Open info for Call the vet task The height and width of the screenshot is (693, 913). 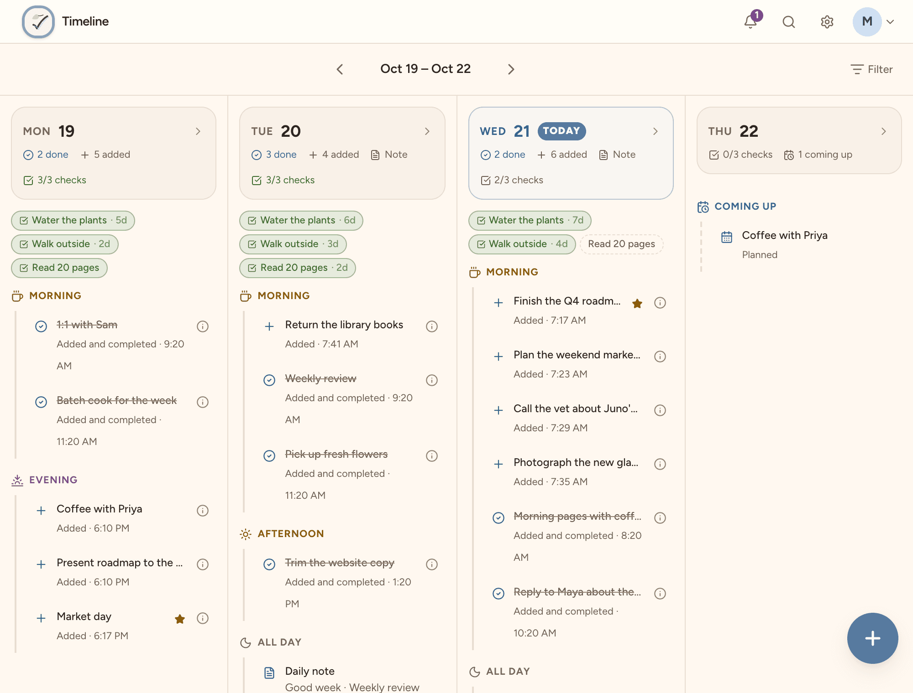tap(660, 410)
